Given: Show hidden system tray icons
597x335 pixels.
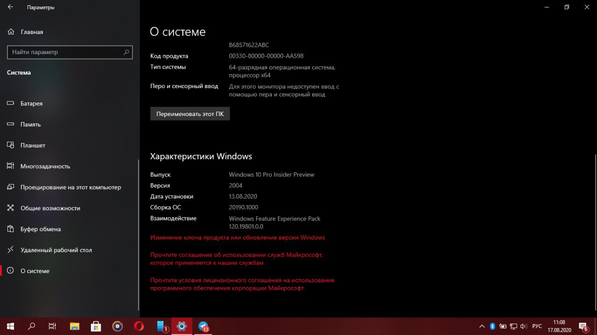Looking at the screenshot, I should (x=482, y=326).
